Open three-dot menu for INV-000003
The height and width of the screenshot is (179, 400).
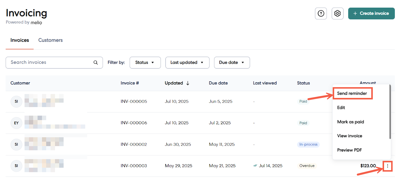(x=387, y=166)
